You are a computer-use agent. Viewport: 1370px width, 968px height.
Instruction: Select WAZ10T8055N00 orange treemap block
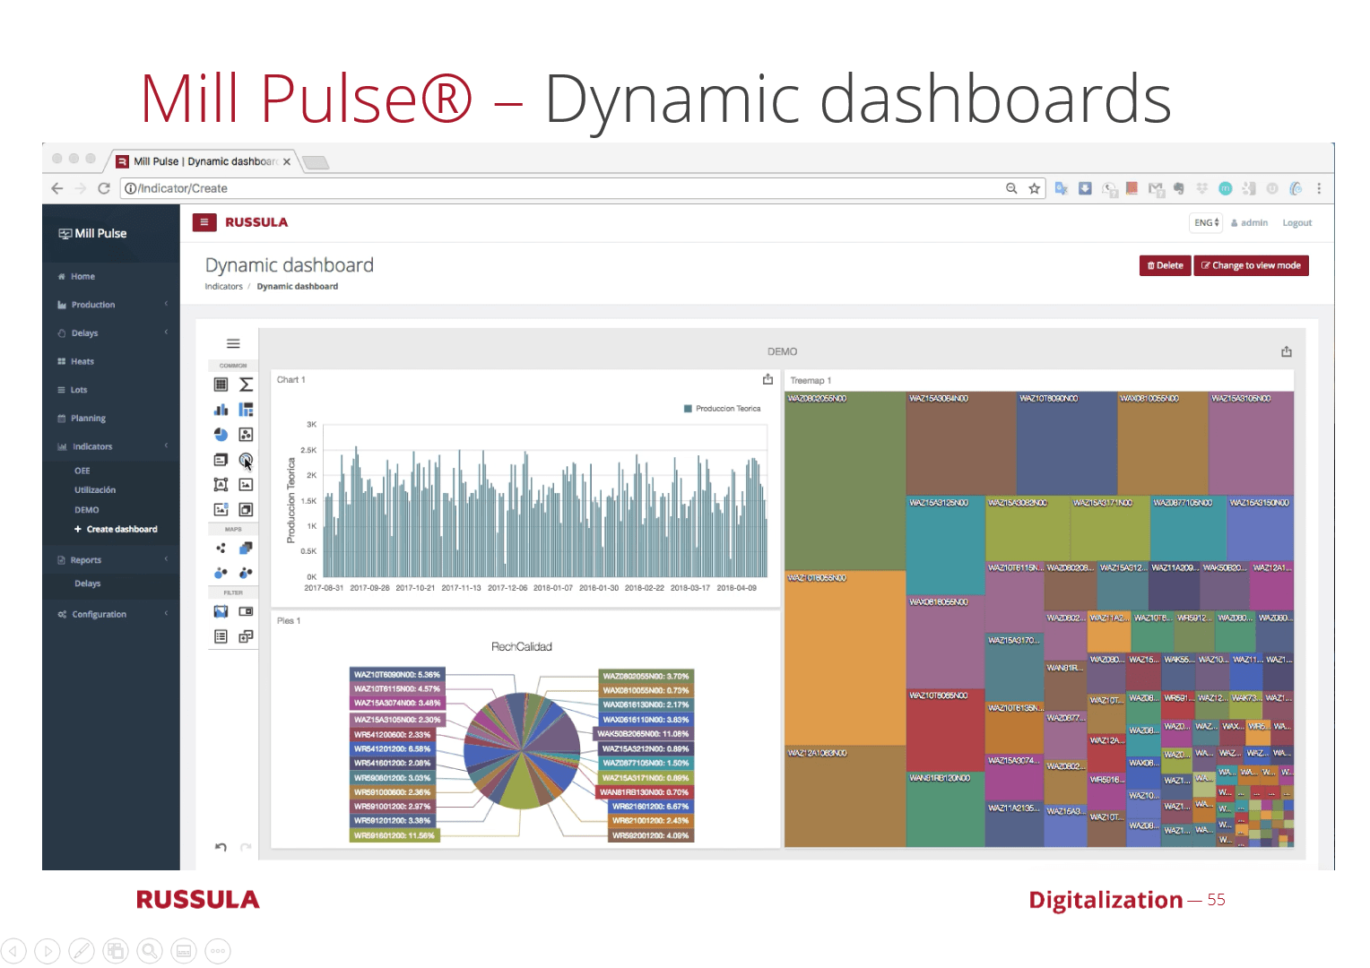coord(845,658)
